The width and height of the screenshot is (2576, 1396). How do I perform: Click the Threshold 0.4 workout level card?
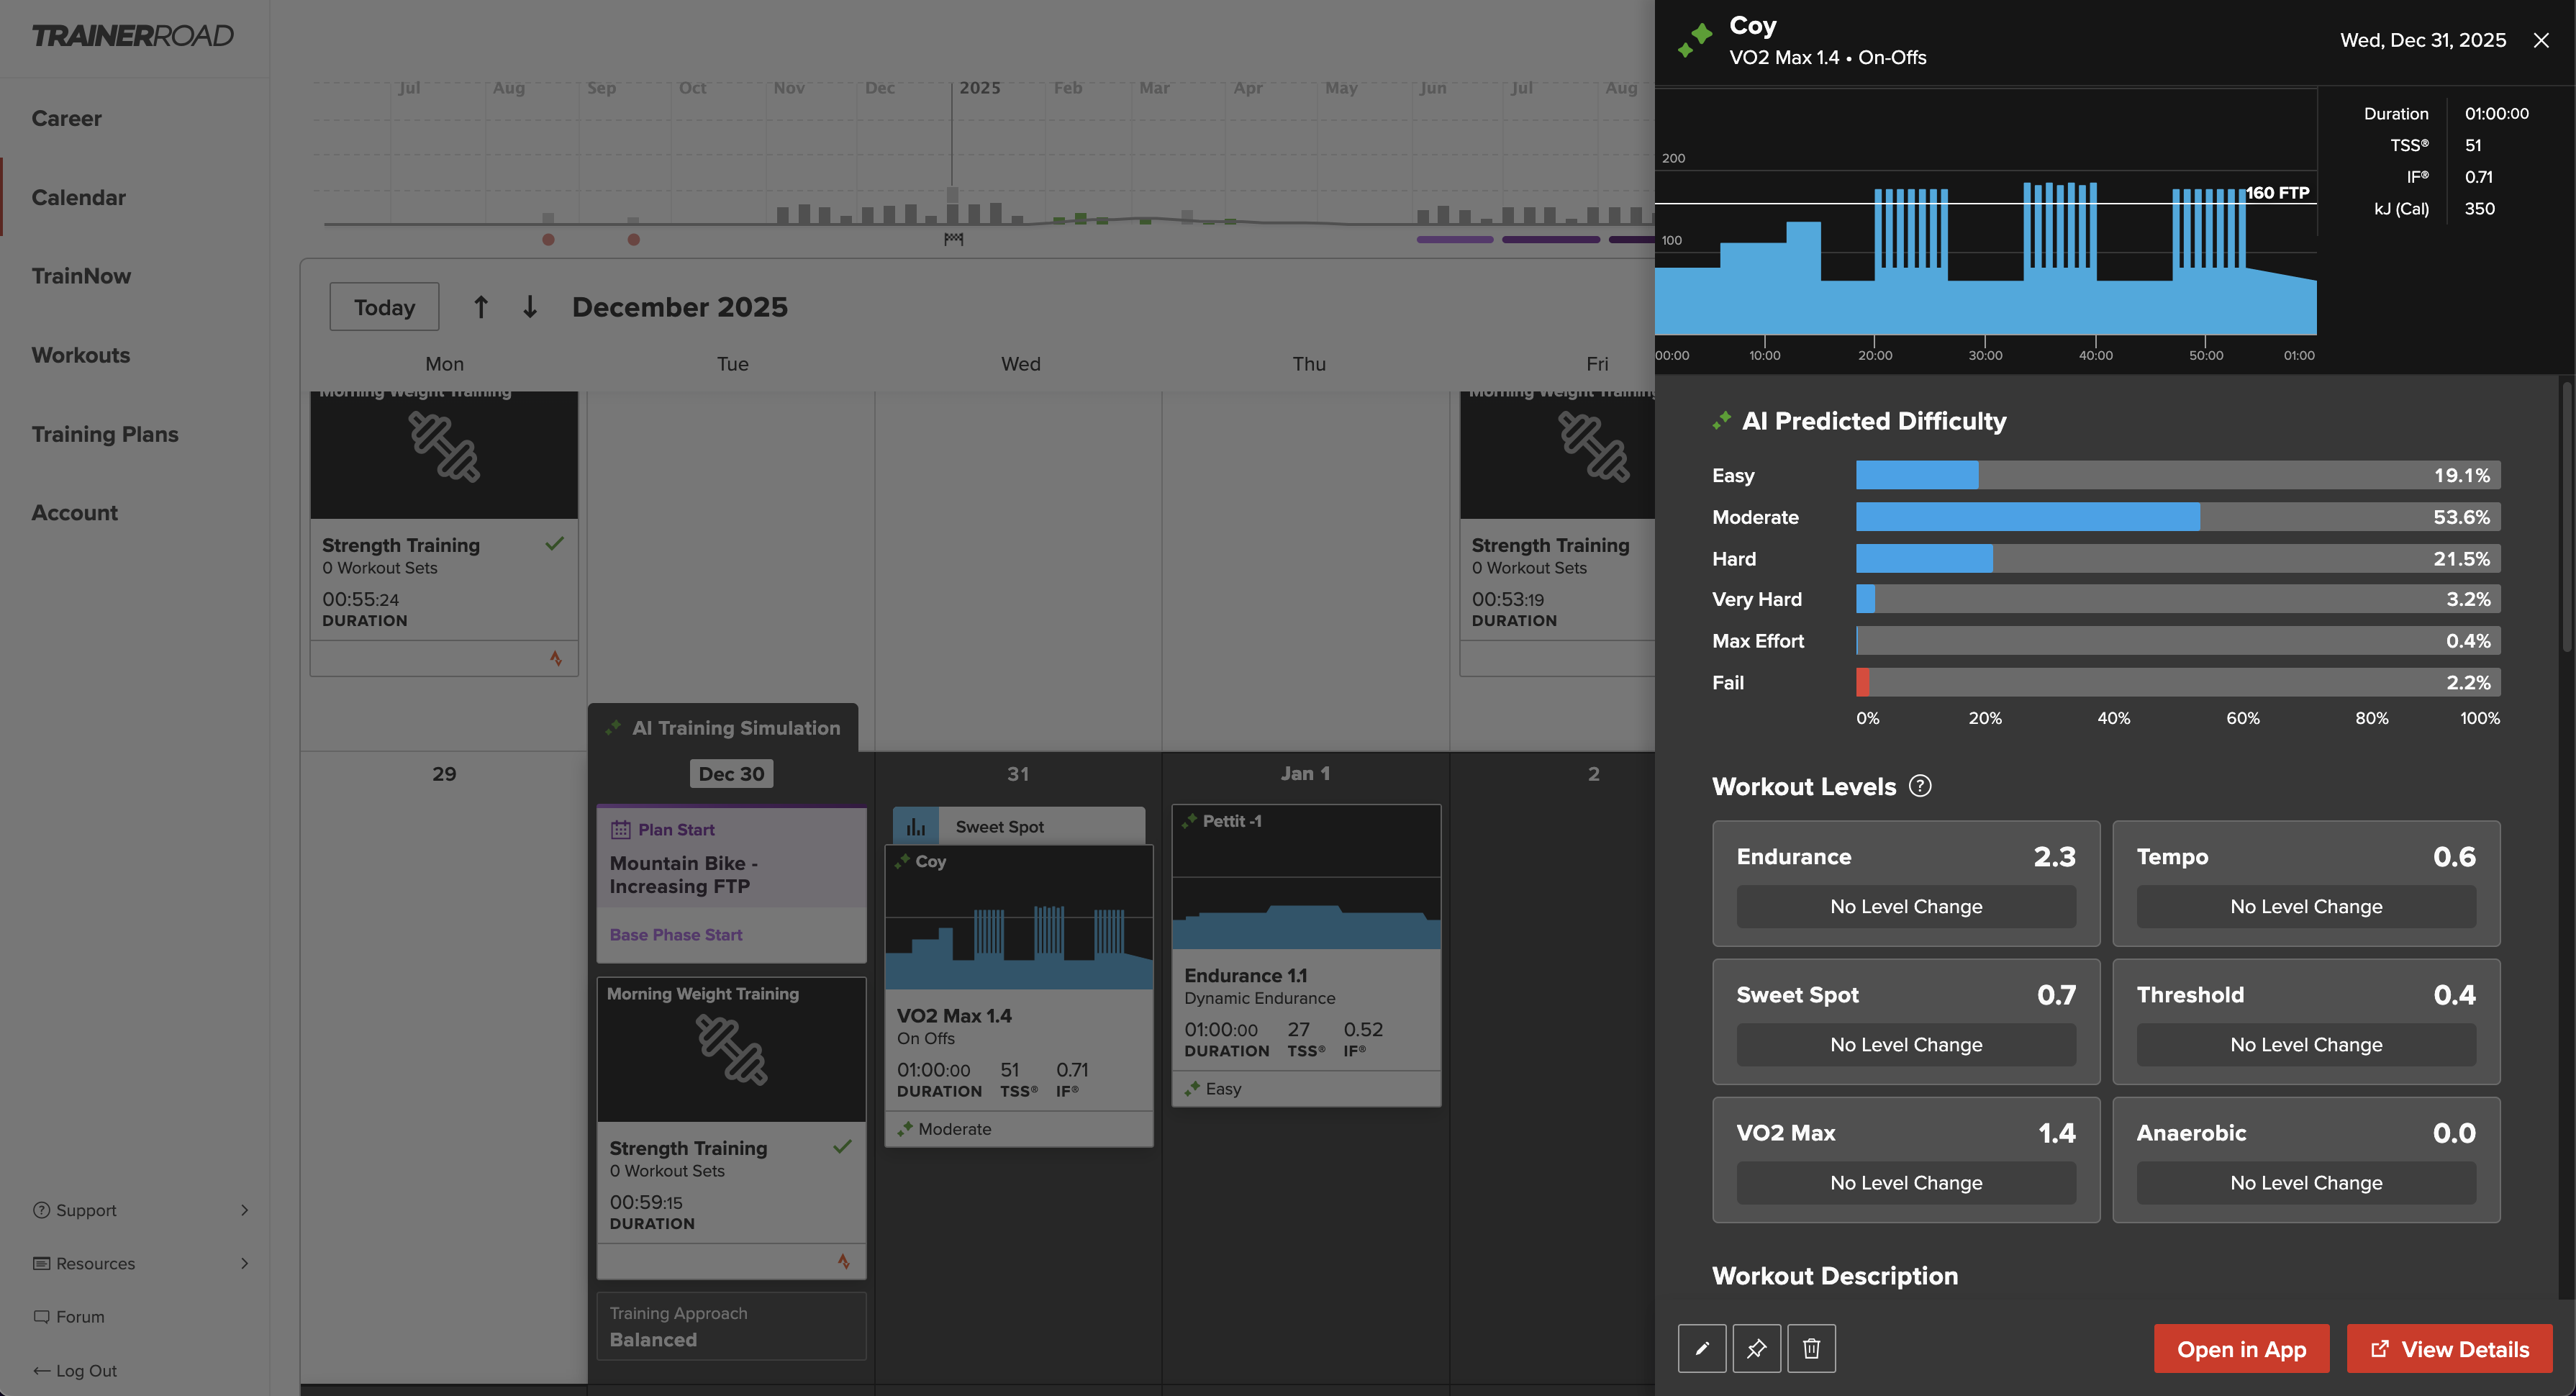tap(2306, 1022)
